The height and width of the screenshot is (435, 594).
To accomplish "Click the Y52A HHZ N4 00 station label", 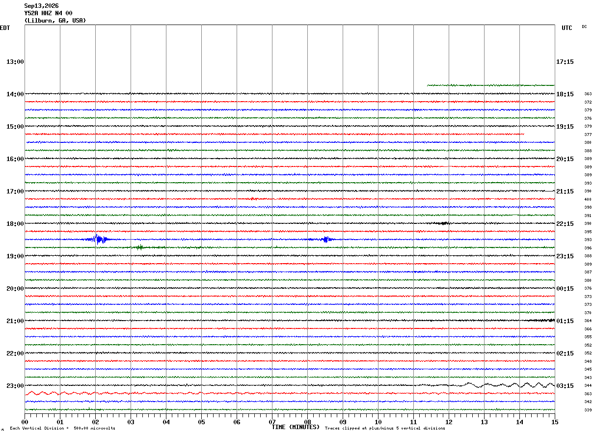I will [x=48, y=13].
